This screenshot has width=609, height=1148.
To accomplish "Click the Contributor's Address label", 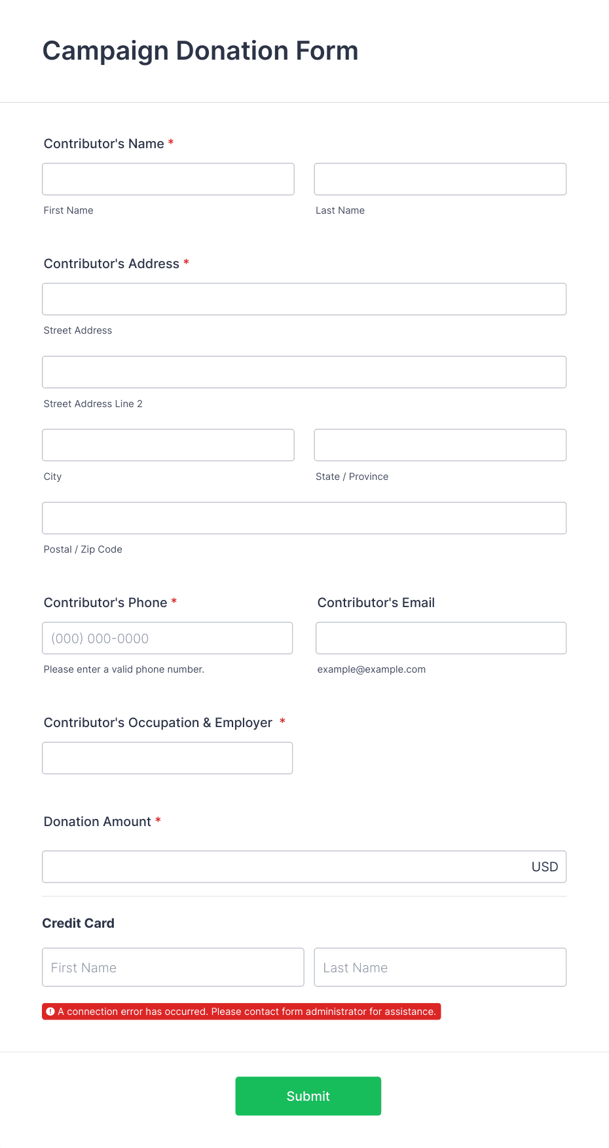I will tap(111, 264).
